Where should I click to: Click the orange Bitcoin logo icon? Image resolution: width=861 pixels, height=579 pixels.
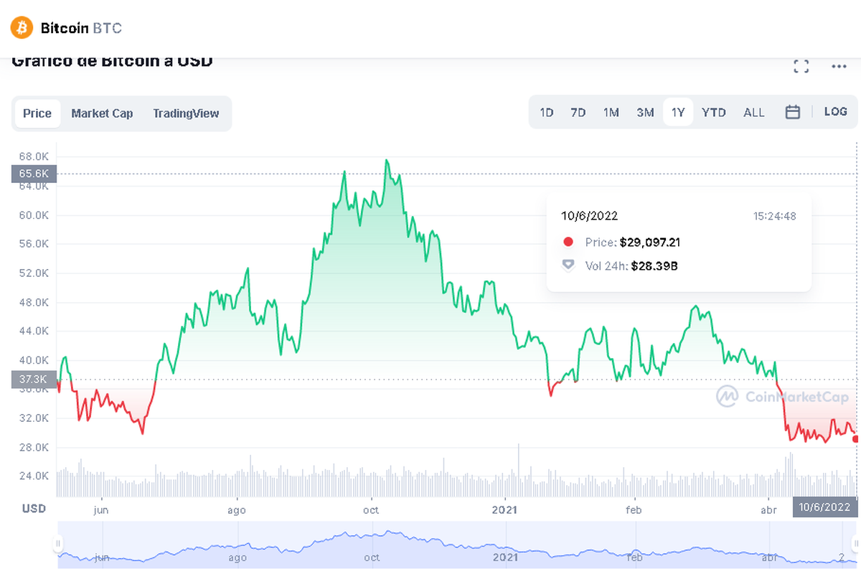(22, 28)
